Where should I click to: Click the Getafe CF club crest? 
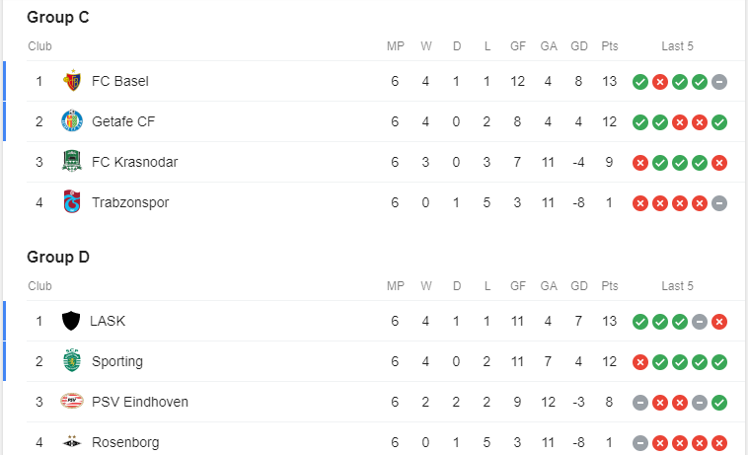coord(72,121)
